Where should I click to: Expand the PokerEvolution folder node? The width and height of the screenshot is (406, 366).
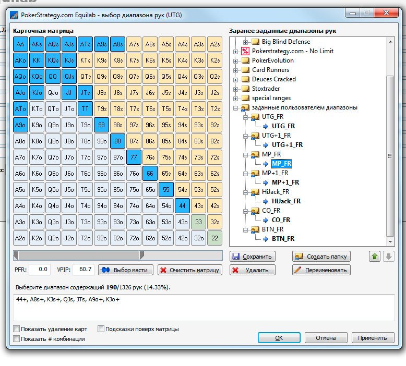click(235, 61)
